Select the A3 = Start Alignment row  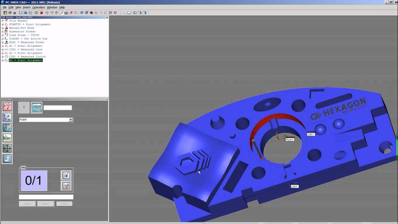point(26,60)
